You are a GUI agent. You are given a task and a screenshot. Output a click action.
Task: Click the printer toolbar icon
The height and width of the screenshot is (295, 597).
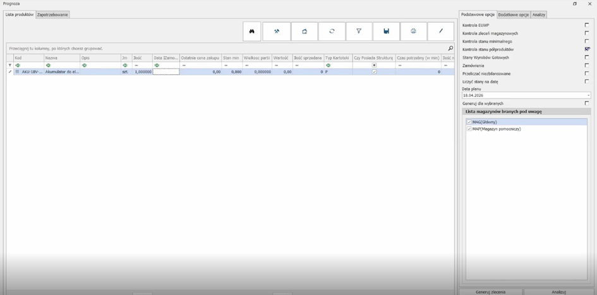(x=413, y=31)
